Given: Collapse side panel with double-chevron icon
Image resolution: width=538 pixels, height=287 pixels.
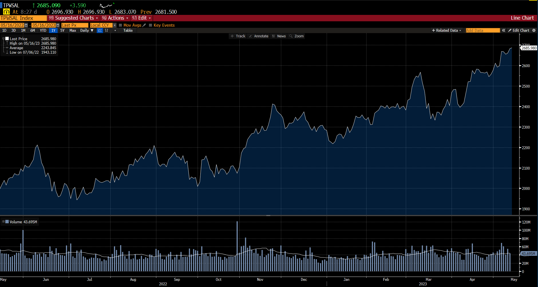Looking at the screenshot, I should coord(504,30).
